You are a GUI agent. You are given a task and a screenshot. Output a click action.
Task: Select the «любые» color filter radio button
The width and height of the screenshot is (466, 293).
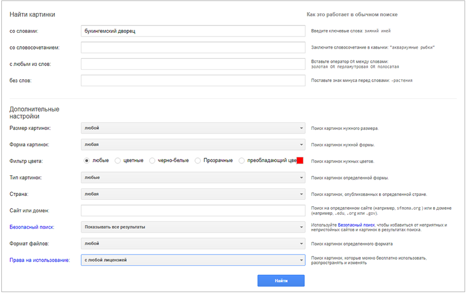point(87,160)
